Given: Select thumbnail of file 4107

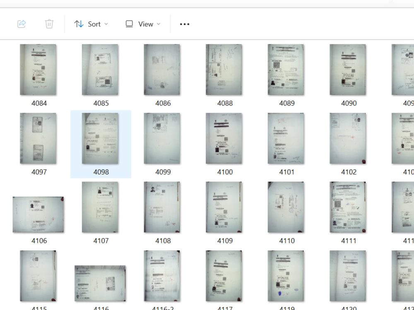Looking at the screenshot, I should tap(100, 207).
